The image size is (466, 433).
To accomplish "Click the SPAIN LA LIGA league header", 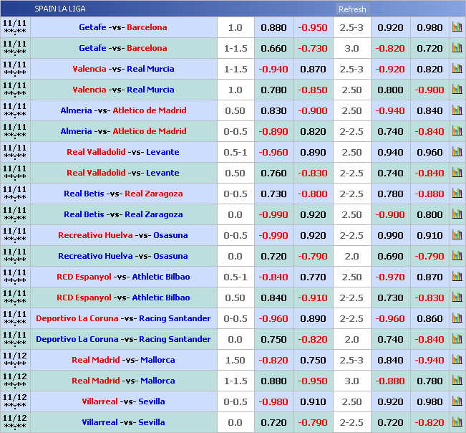I will coord(57,9).
